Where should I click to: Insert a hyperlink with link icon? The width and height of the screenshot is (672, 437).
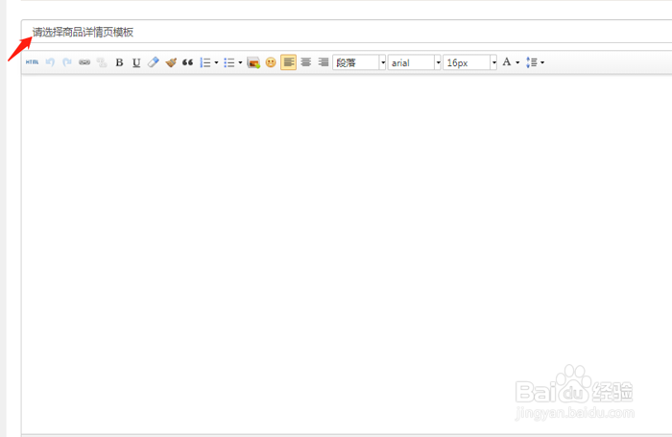(x=84, y=62)
